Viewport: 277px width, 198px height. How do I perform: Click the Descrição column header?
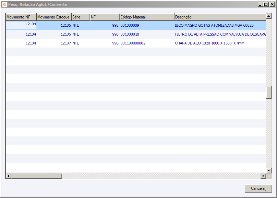pyautogui.click(x=220, y=17)
